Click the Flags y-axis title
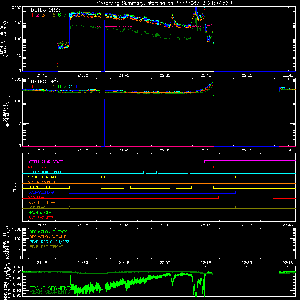Viewport: 300px width, 300px height. [15, 187]
